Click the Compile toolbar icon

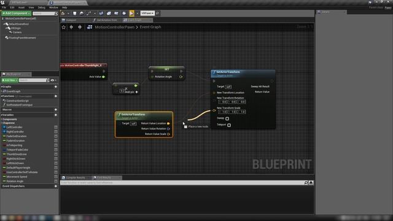click(x=63, y=14)
